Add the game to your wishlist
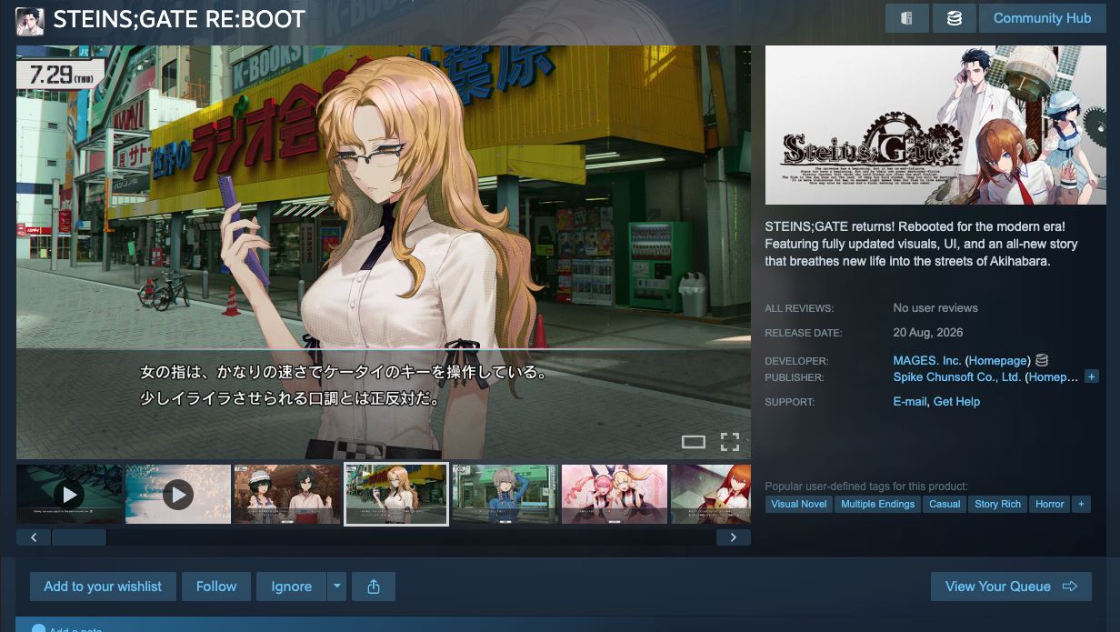Screen dimensions: 1120x632 click(103, 587)
